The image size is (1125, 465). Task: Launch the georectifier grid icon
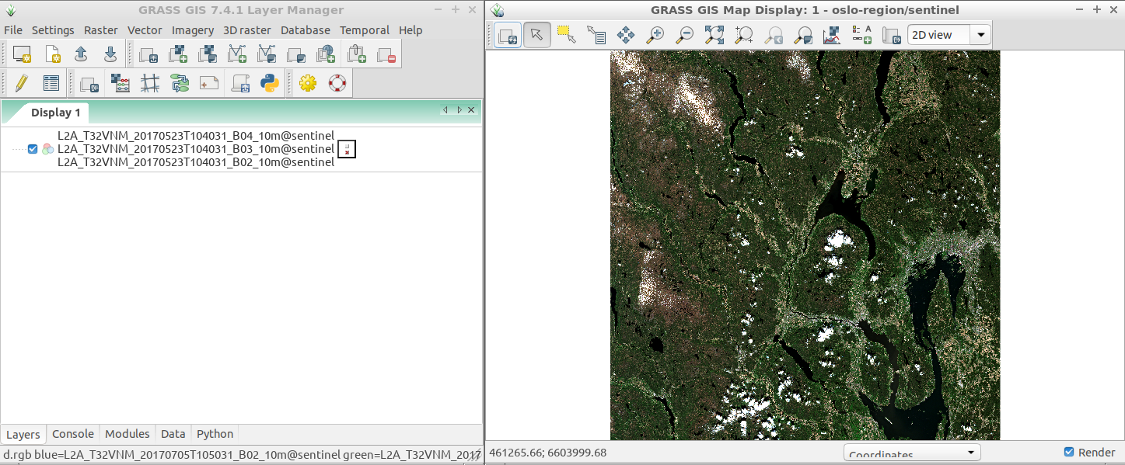(x=149, y=83)
